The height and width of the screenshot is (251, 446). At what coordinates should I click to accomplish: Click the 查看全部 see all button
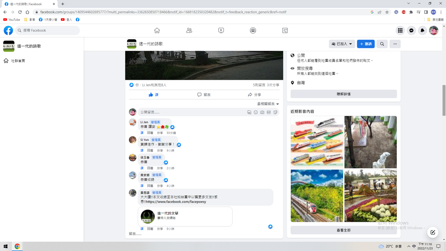tap(344, 230)
